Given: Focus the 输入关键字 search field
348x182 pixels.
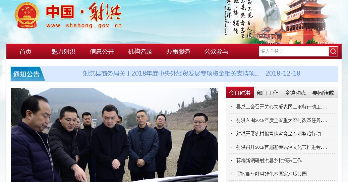Looking at the screenshot, I should tap(294, 51).
